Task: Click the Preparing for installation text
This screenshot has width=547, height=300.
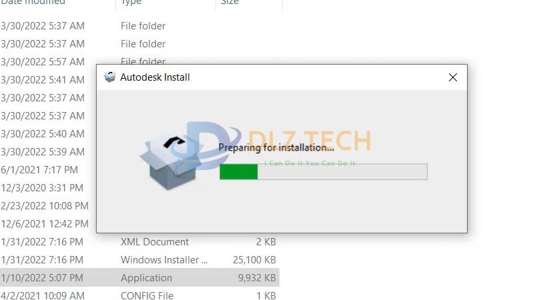Action: [x=276, y=147]
